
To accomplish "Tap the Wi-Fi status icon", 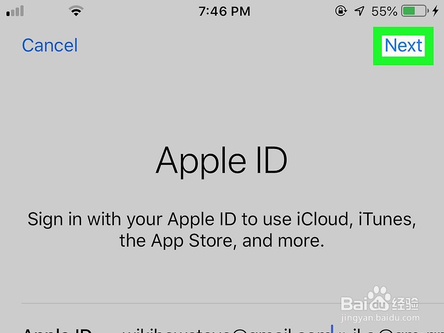I will (x=76, y=11).
